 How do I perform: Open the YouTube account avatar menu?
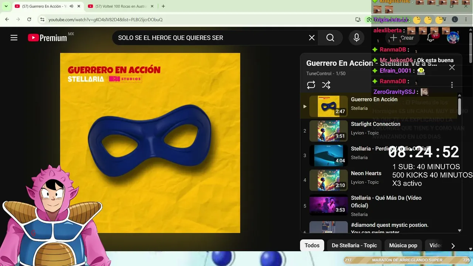(x=453, y=38)
